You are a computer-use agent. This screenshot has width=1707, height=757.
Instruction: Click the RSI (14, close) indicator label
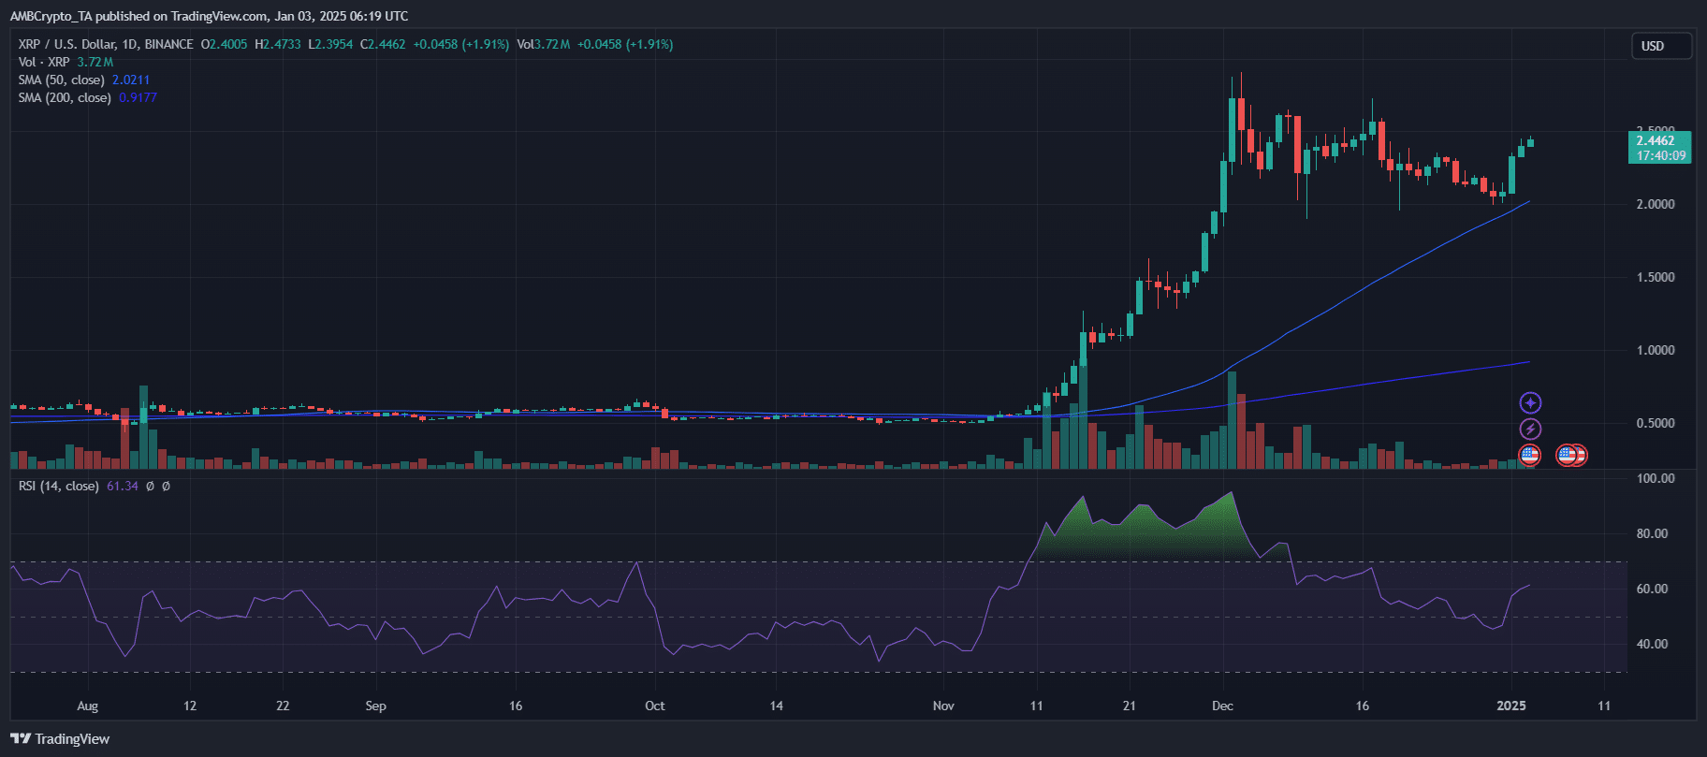(x=58, y=487)
